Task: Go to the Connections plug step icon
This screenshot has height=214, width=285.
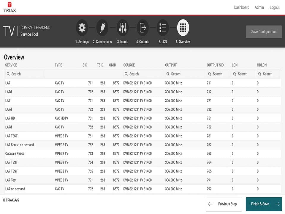Action: point(102,28)
